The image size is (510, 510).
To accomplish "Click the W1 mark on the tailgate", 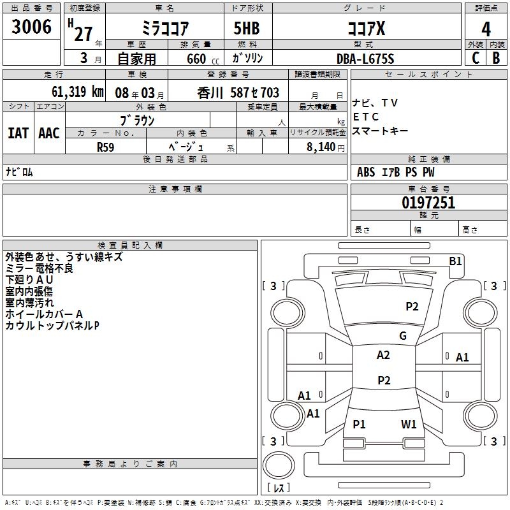I will tap(409, 424).
